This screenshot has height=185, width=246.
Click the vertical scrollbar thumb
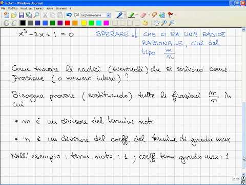pos(244,135)
